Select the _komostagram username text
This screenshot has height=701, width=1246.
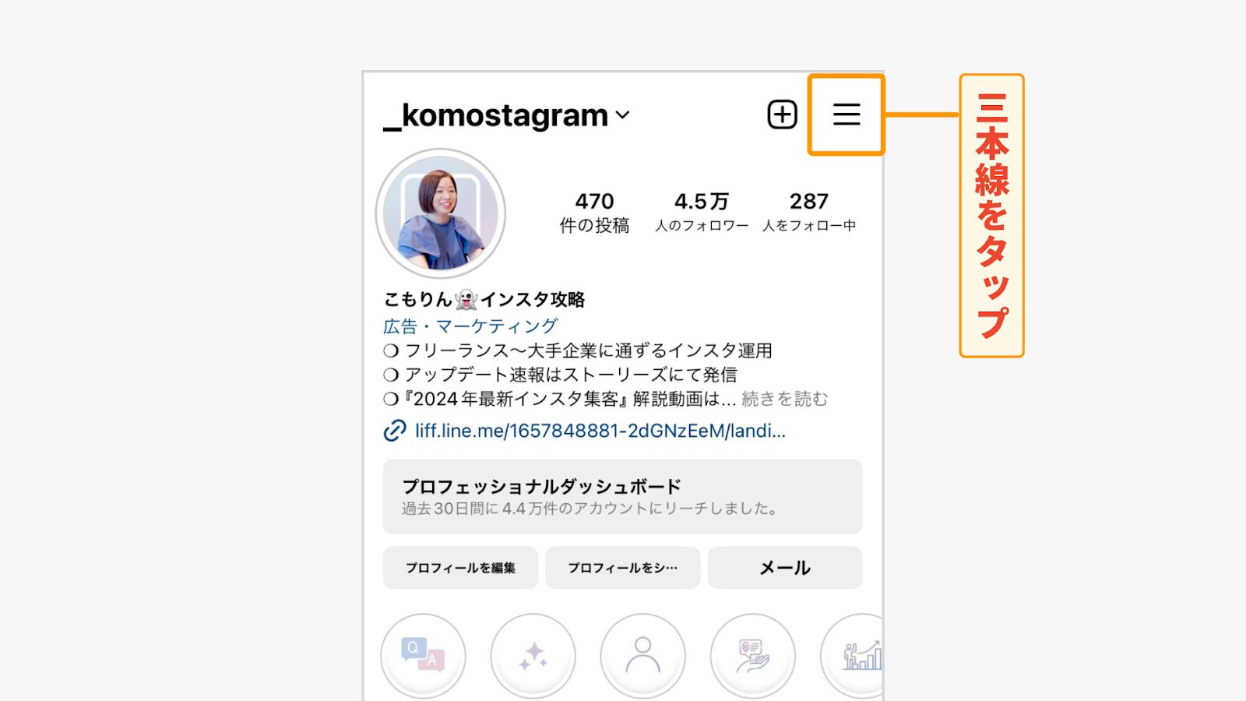[496, 115]
